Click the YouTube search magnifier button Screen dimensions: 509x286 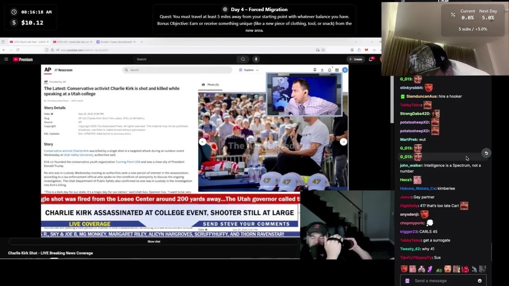click(x=243, y=59)
